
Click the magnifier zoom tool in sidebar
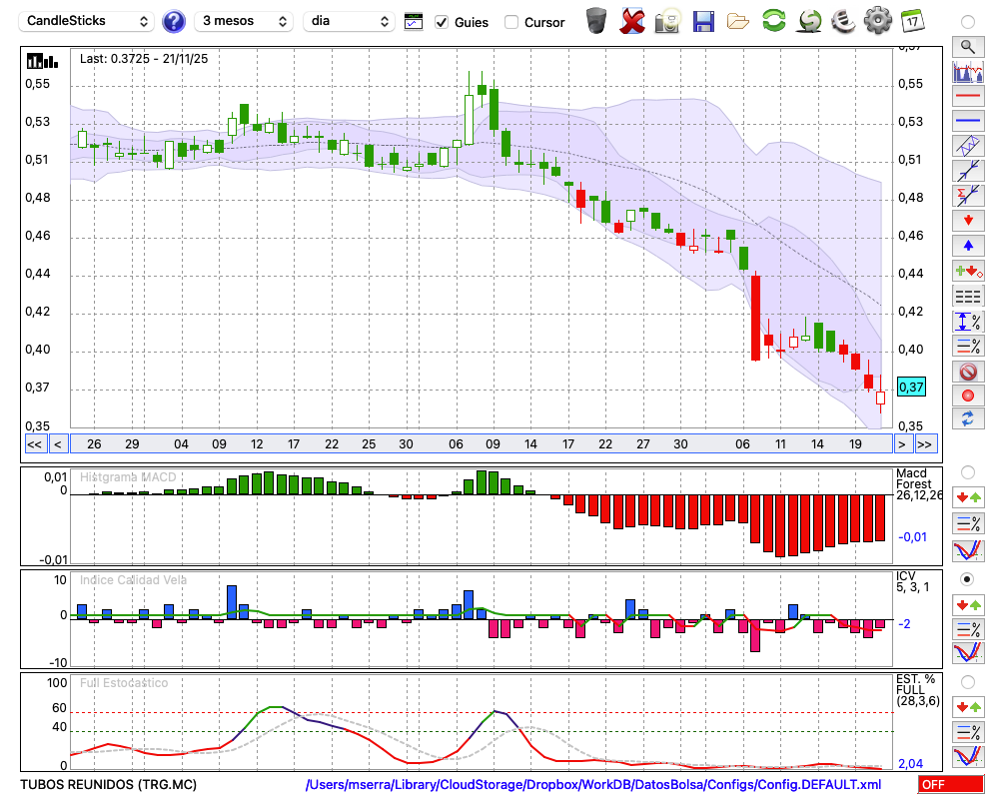(x=967, y=46)
